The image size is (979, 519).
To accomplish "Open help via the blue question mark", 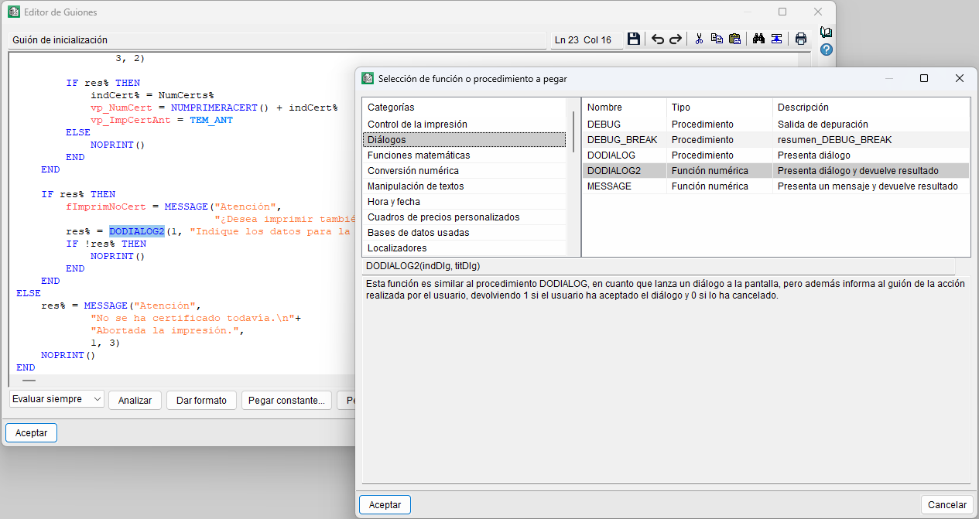I will coord(827,50).
